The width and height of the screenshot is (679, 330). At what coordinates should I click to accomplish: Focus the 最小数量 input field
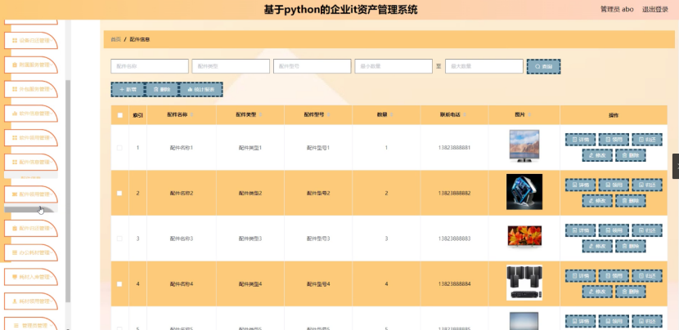(393, 66)
